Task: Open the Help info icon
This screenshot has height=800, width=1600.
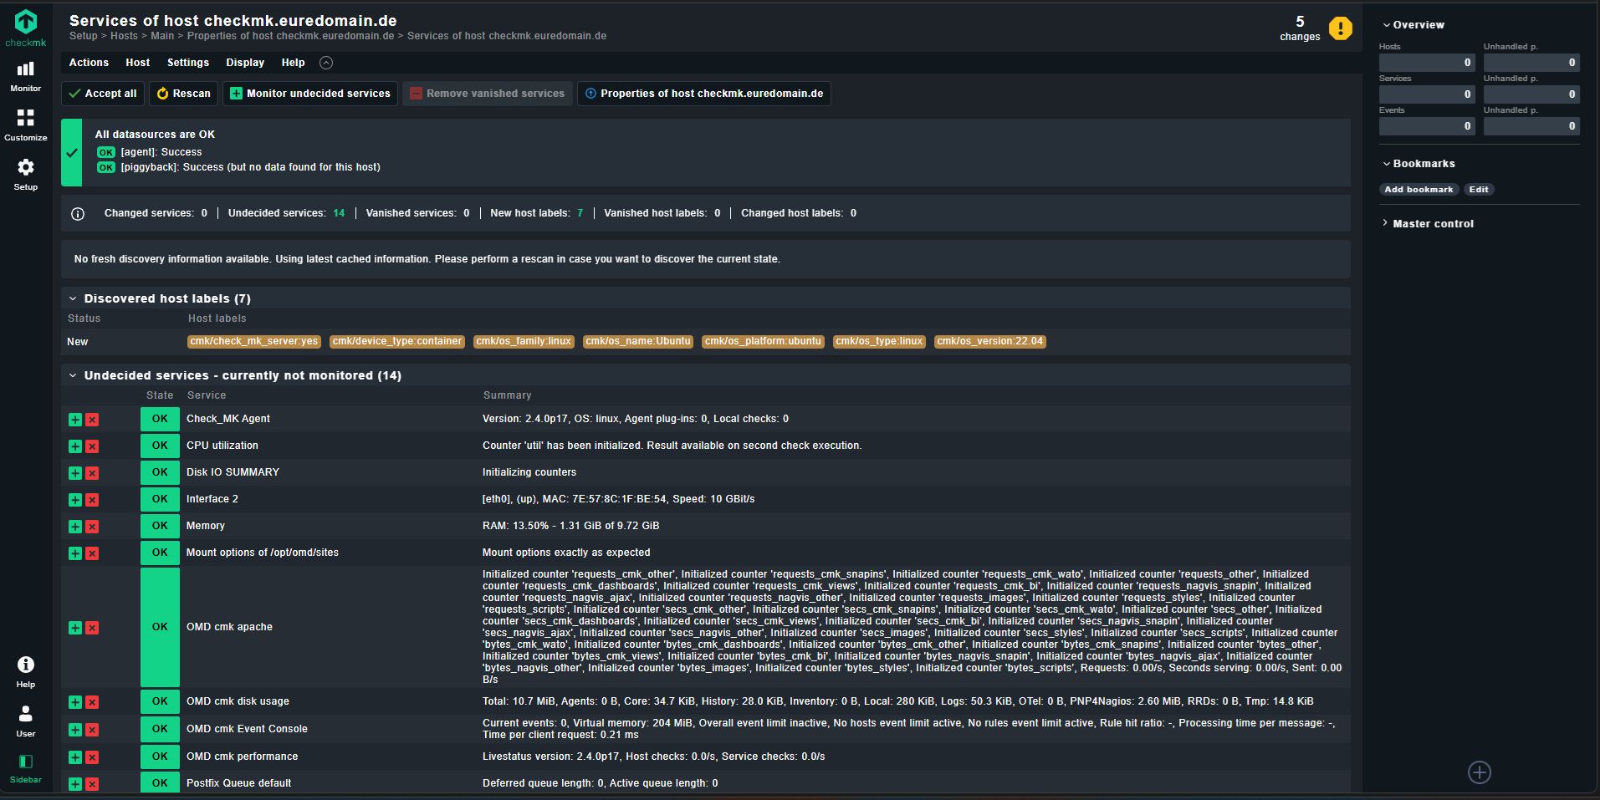Action: (26, 670)
